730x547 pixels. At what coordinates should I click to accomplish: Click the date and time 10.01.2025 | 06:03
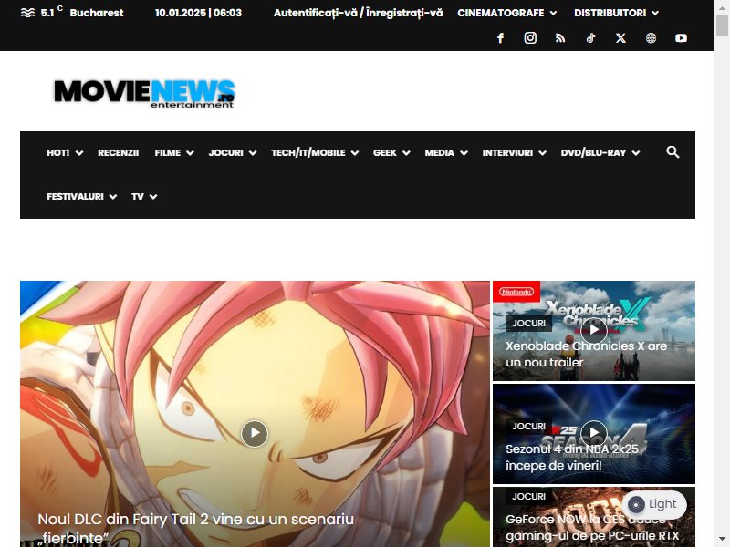[198, 13]
